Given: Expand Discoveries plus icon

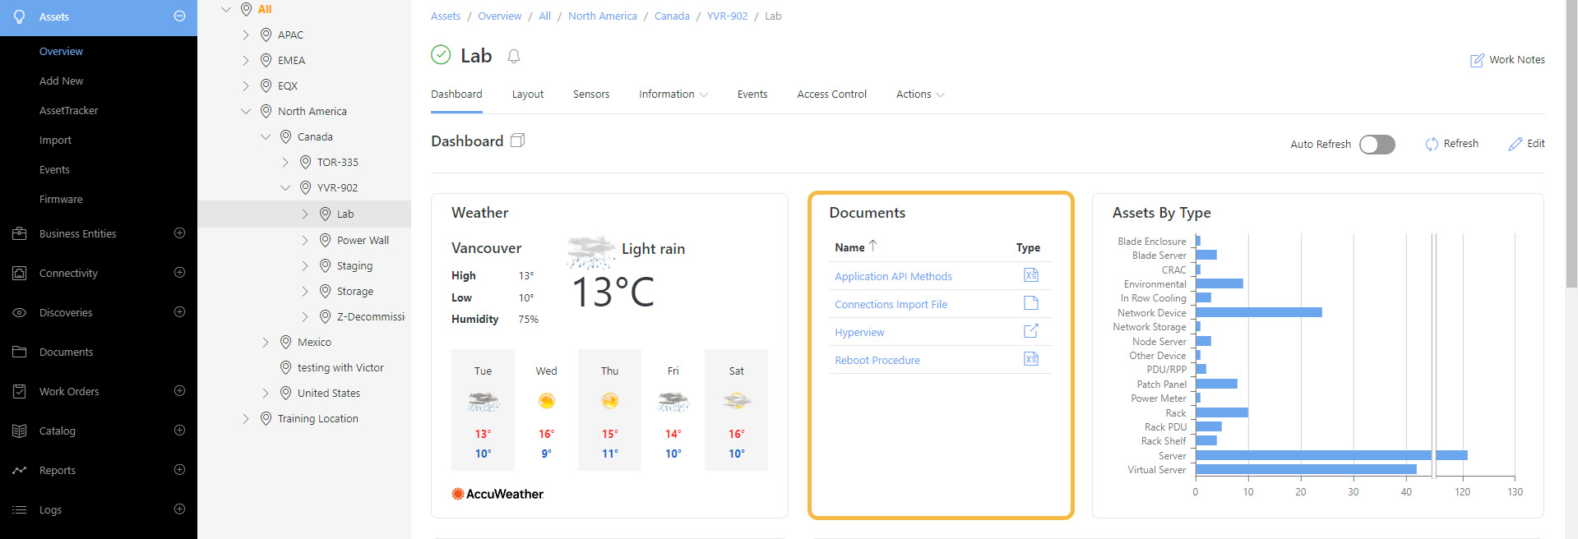Looking at the screenshot, I should pyautogui.click(x=179, y=312).
